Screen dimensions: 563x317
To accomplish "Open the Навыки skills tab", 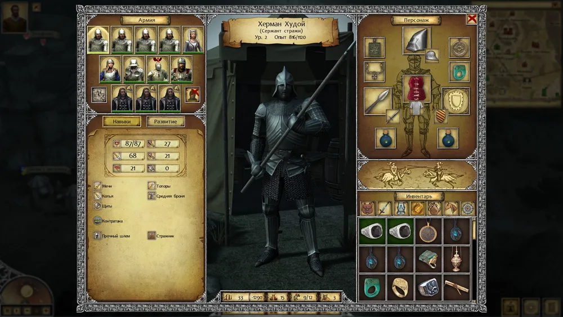I will click(x=122, y=122).
